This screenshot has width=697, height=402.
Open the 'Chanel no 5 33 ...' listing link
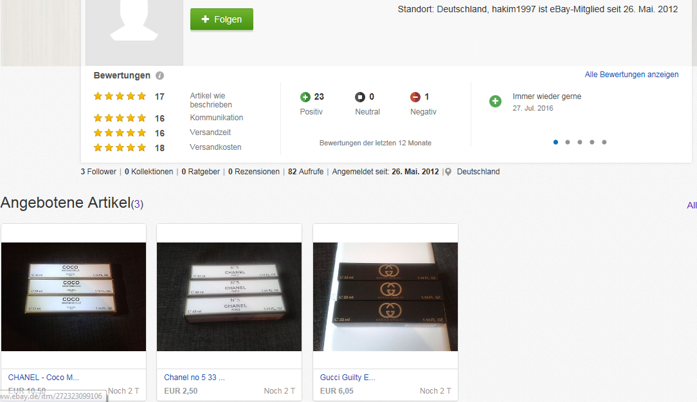(195, 378)
